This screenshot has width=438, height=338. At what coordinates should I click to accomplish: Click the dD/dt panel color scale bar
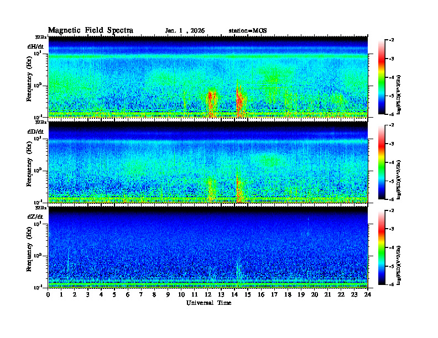382,162
